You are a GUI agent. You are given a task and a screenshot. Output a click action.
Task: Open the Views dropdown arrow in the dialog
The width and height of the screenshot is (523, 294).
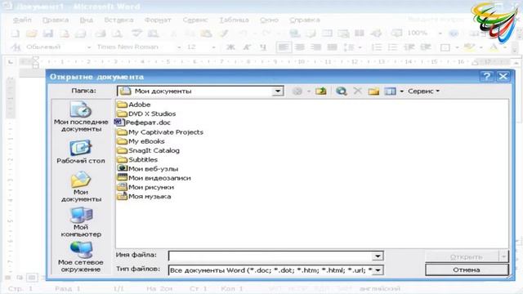(x=401, y=91)
